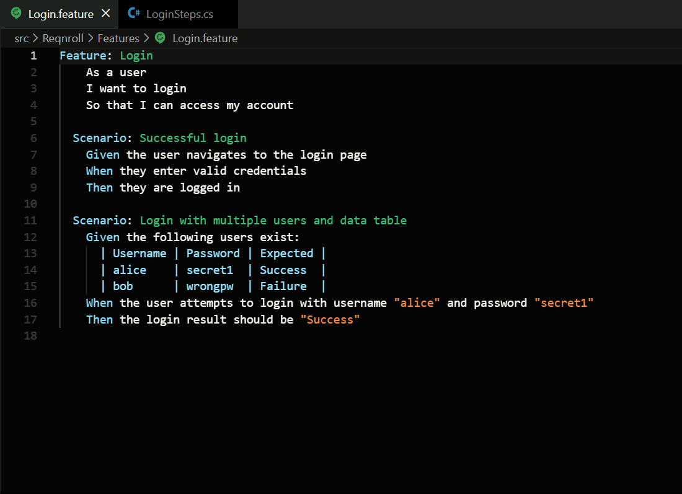
Task: Click the wrongpw value in bob's row
Action: (210, 286)
